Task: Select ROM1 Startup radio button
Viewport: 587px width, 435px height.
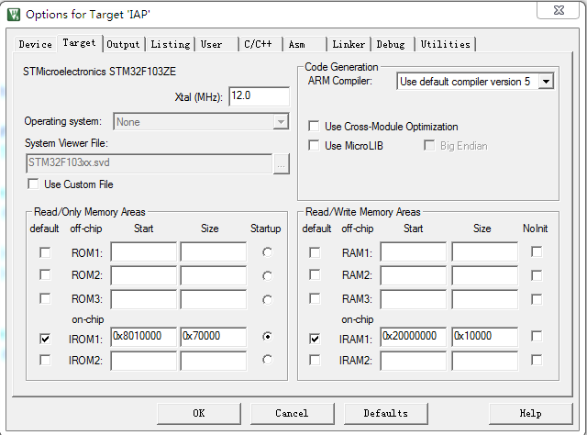Action: point(267,252)
